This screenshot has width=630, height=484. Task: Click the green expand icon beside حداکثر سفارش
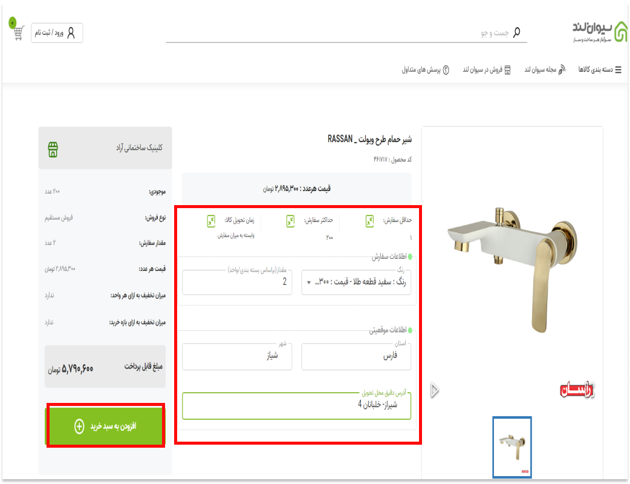[291, 221]
